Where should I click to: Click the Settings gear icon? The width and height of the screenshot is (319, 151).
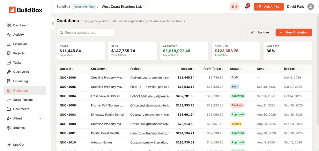[x=9, y=128]
